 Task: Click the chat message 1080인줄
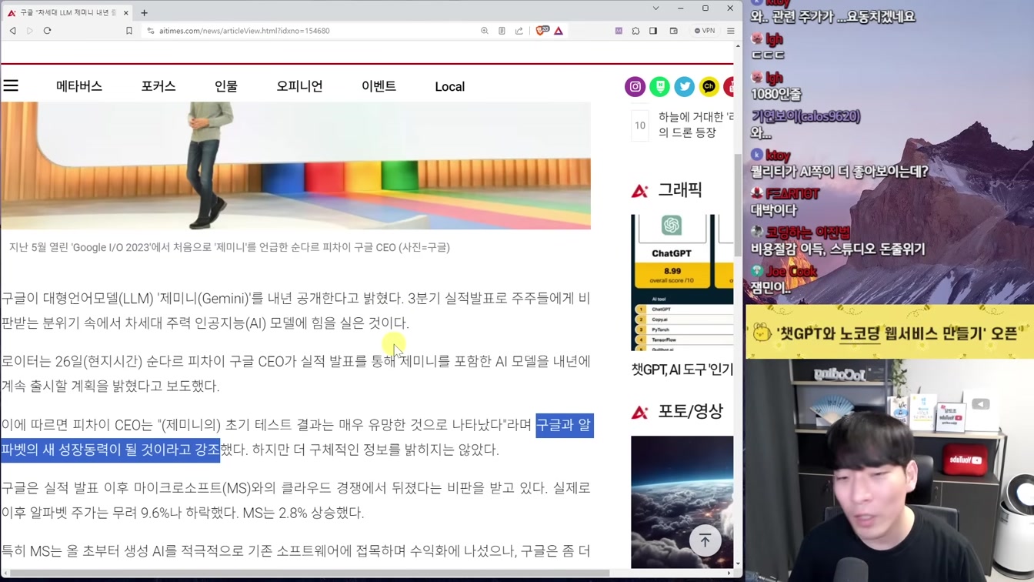[x=776, y=94]
